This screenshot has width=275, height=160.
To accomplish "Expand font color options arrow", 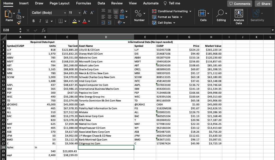I will click(89, 21).
